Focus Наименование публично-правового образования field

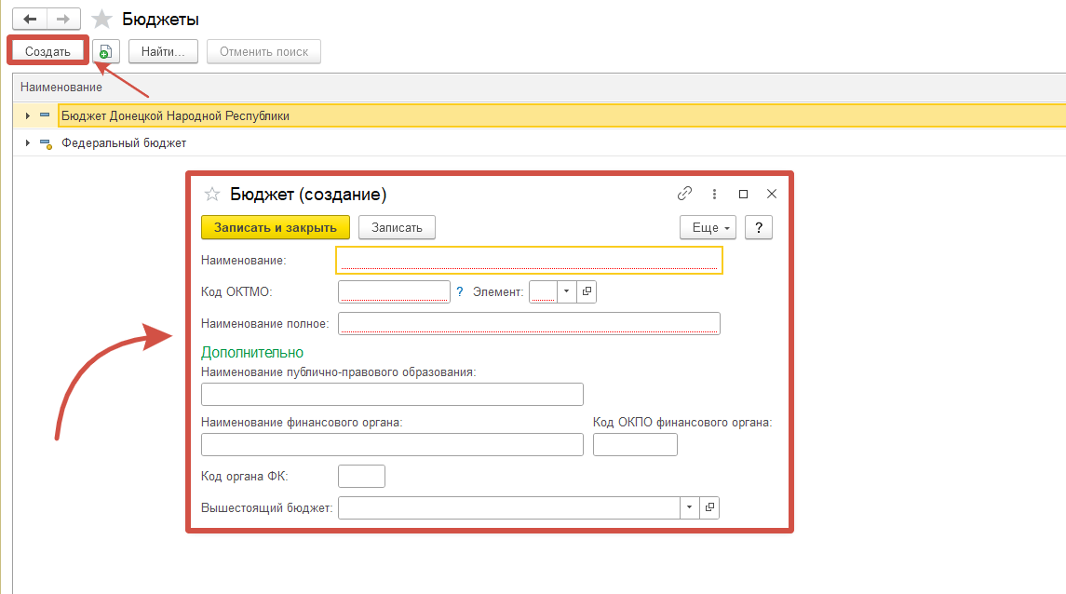coord(392,394)
